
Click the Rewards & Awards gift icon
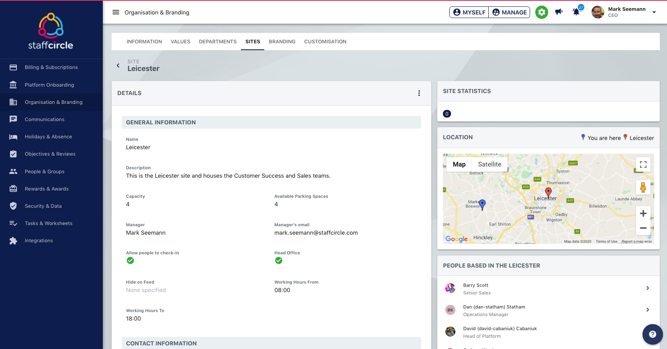[x=13, y=189]
